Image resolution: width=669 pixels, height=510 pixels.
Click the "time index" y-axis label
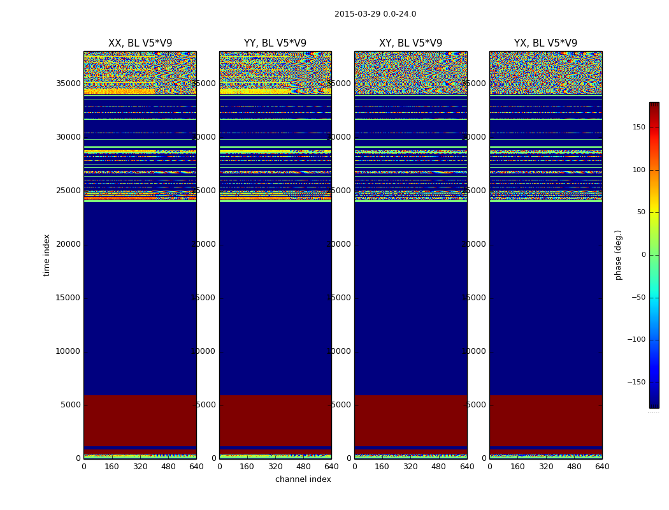(47, 254)
